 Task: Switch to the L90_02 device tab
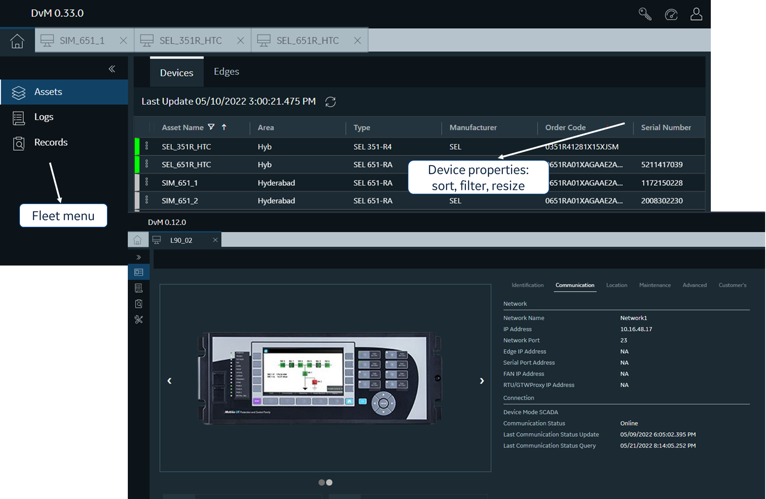coord(181,240)
